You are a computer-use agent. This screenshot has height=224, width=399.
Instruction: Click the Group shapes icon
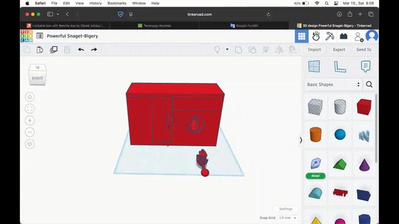[238, 50]
